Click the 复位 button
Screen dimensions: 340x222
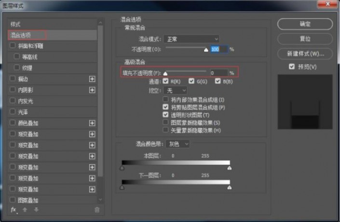[305, 39]
